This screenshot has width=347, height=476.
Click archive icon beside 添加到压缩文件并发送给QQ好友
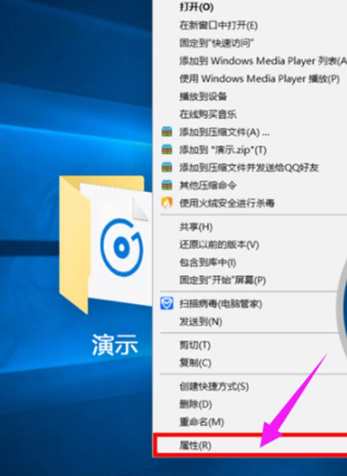coord(167,167)
